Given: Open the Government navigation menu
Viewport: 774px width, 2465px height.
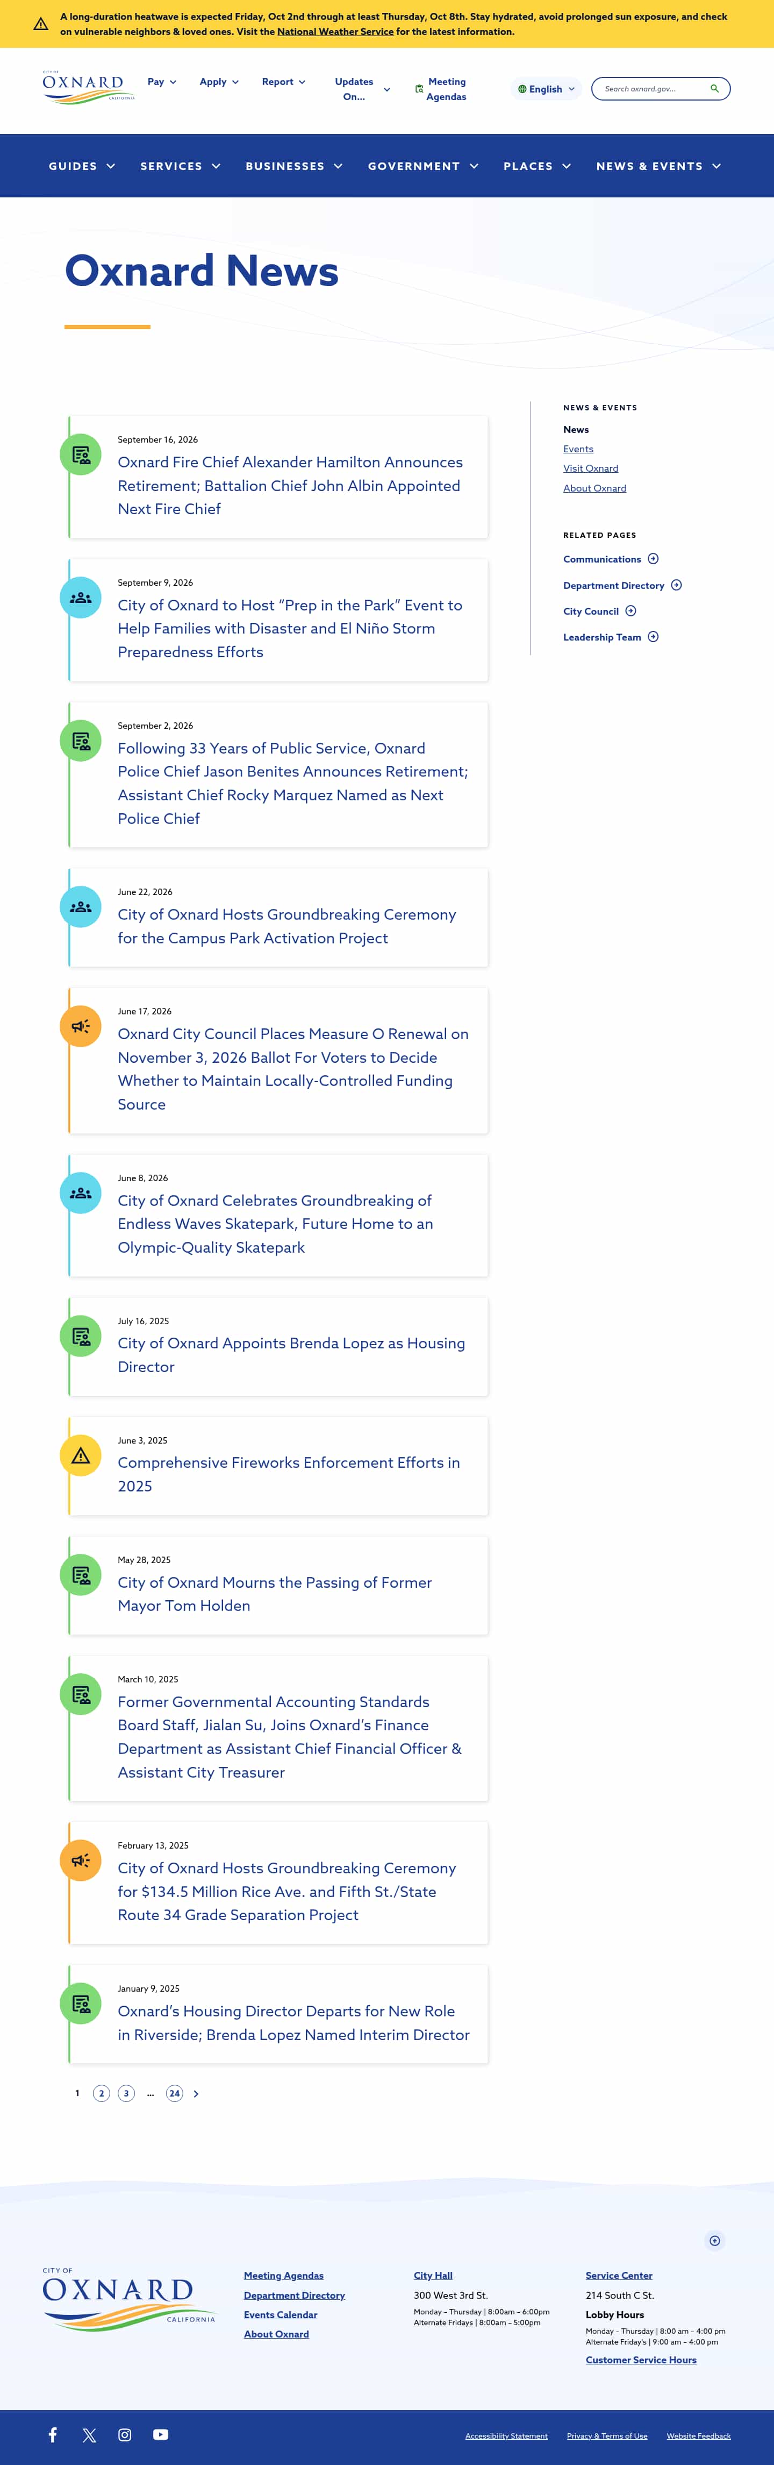Looking at the screenshot, I should pos(423,167).
